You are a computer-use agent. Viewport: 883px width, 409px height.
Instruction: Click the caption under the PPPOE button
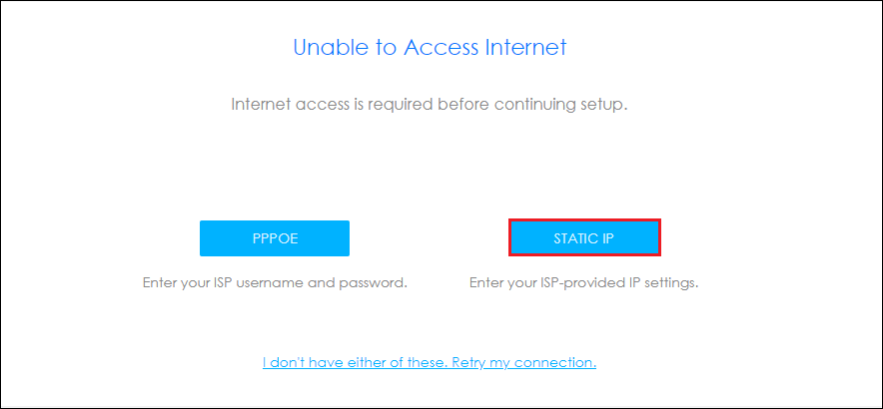point(275,282)
